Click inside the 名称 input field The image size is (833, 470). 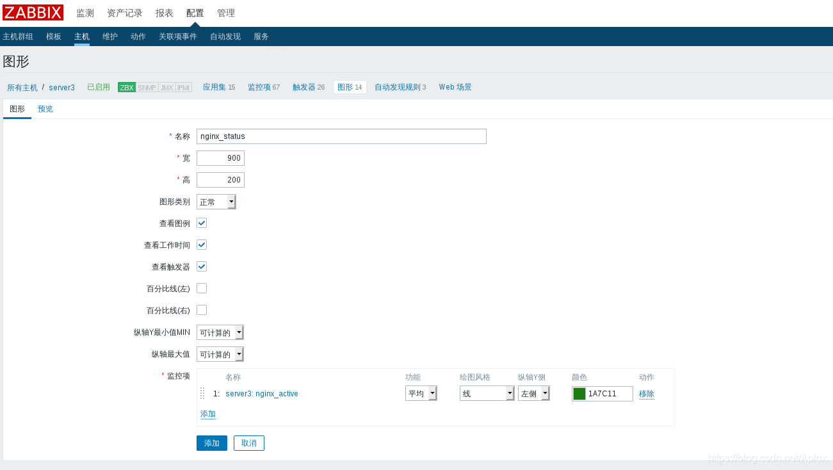340,136
